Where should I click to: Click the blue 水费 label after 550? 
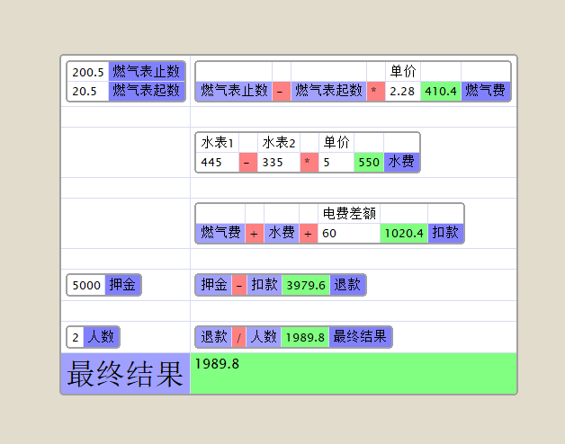pyautogui.click(x=400, y=163)
